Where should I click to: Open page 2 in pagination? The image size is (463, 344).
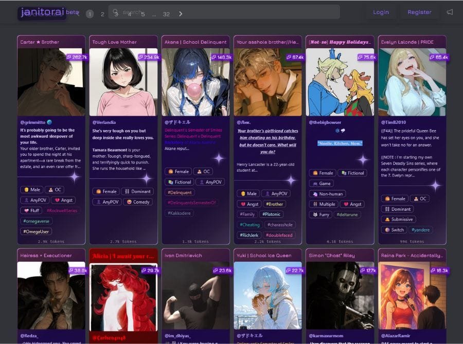(x=102, y=14)
